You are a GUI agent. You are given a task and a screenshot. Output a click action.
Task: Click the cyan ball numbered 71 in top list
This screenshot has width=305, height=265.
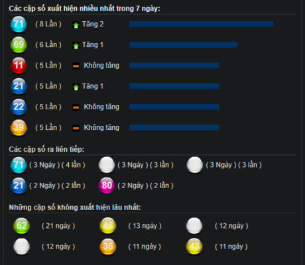pos(19,24)
